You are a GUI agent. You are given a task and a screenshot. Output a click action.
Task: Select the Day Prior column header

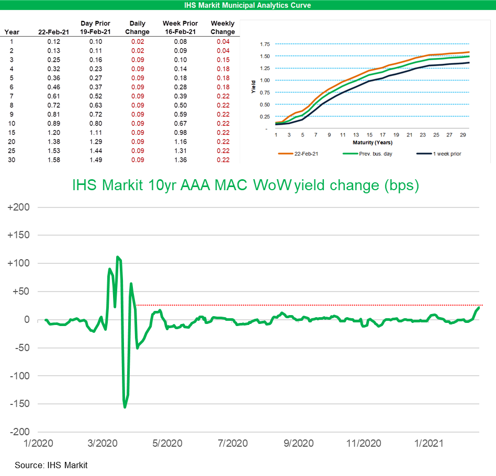[x=95, y=28]
